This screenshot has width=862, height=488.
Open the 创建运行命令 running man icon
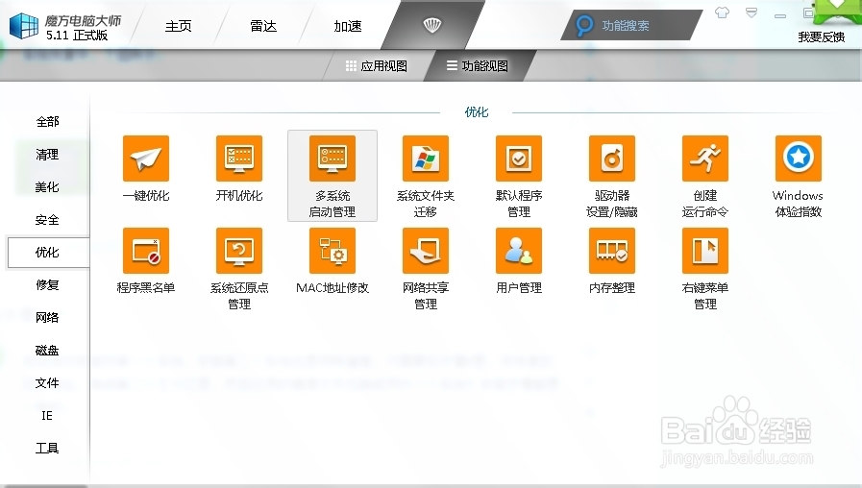click(x=705, y=159)
